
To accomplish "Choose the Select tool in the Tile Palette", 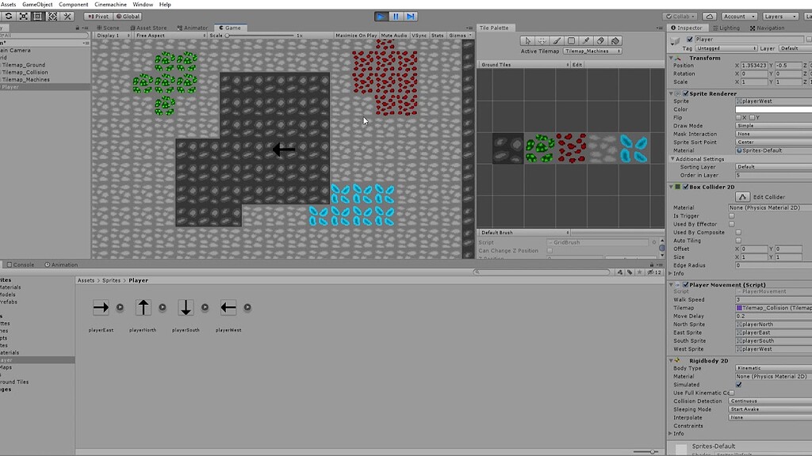I will (527, 40).
